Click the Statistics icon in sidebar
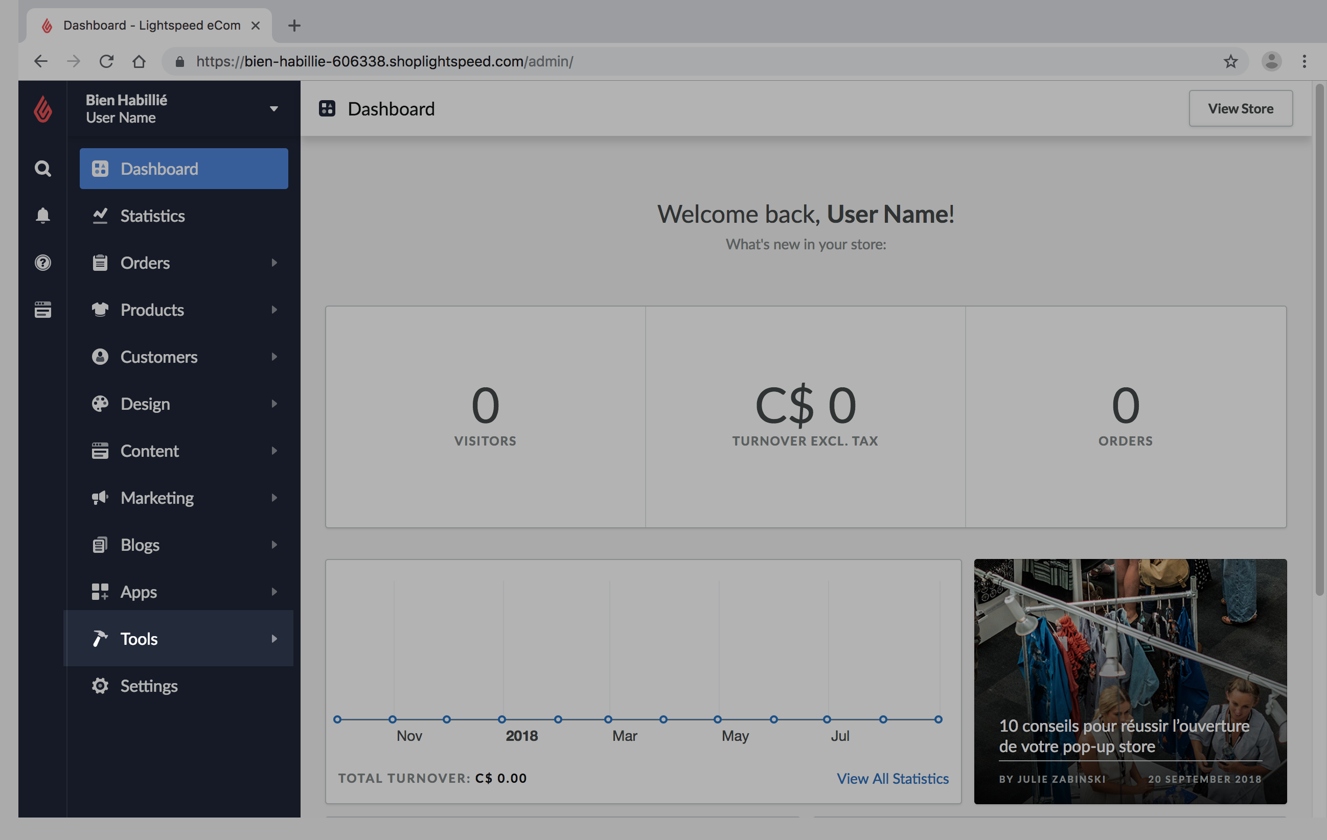The width and height of the screenshot is (1327, 840). click(x=98, y=215)
